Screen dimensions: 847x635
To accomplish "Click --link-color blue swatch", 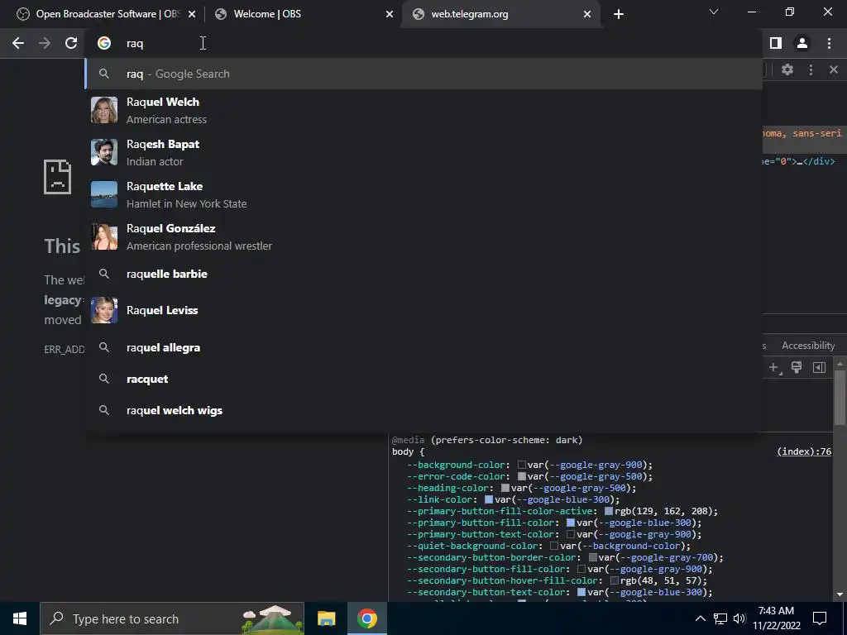I will pos(489,499).
